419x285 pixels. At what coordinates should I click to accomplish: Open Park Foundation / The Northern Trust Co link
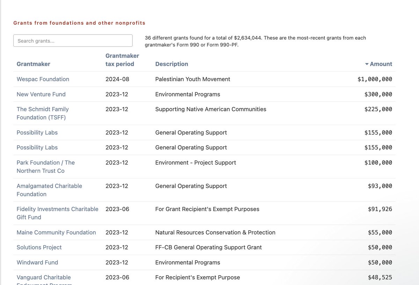[46, 167]
